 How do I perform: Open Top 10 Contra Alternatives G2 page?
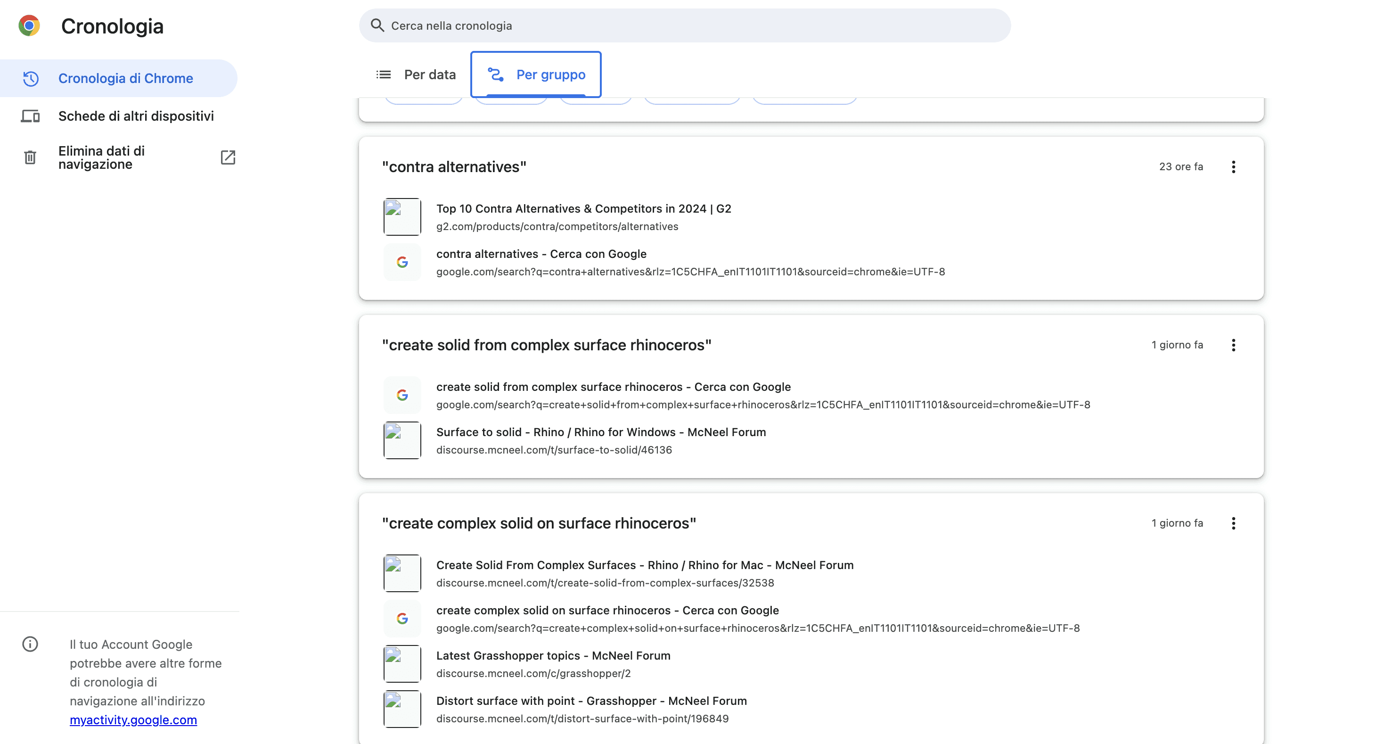tap(583, 209)
